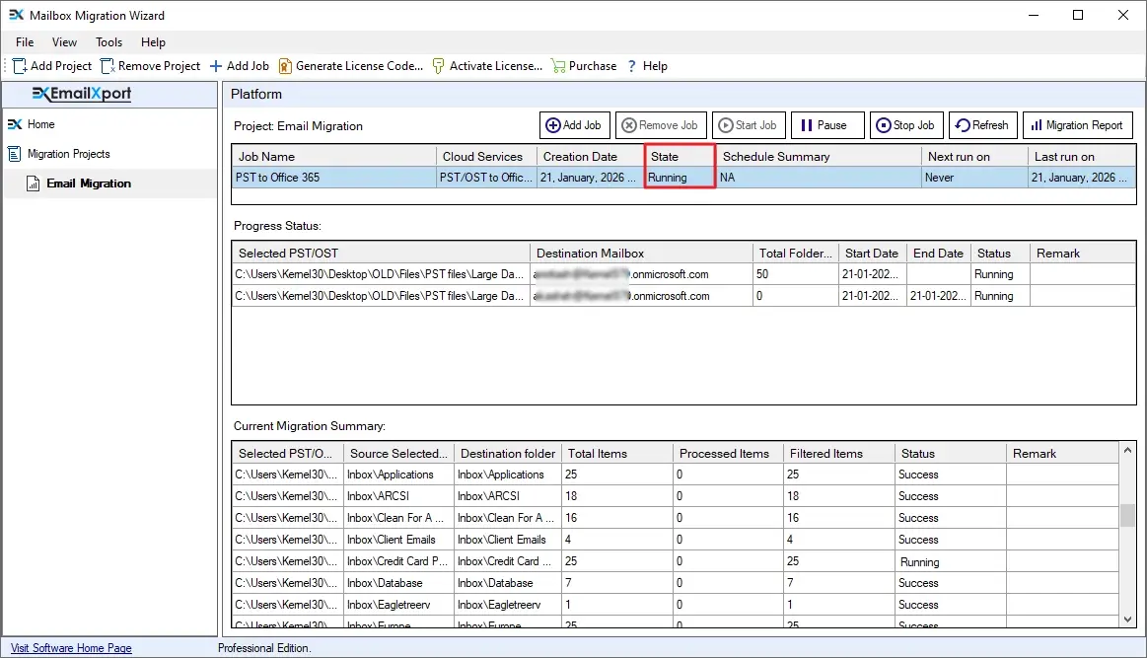Image resolution: width=1147 pixels, height=658 pixels.
Task: Stop the current migration job
Action: click(905, 125)
